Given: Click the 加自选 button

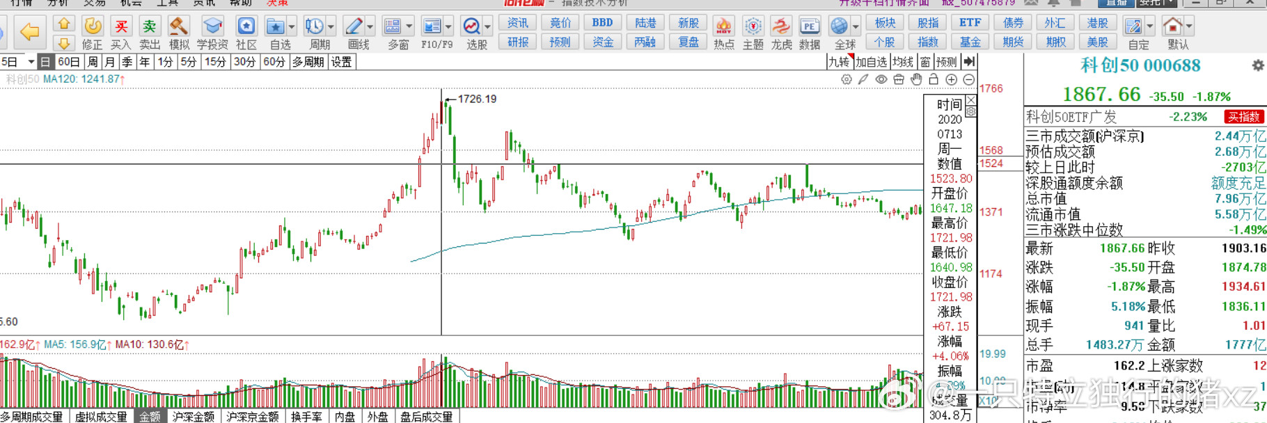Looking at the screenshot, I should pos(872,62).
